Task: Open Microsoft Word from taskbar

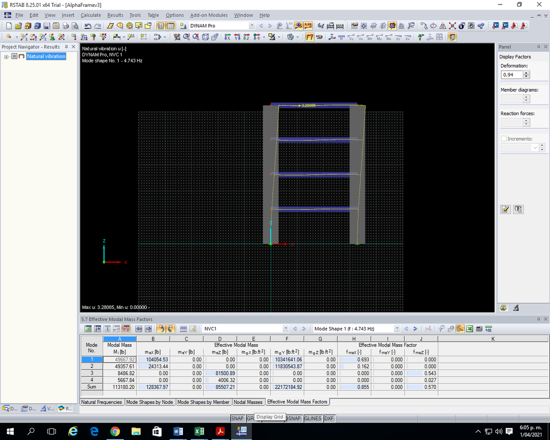Action: tap(178, 432)
